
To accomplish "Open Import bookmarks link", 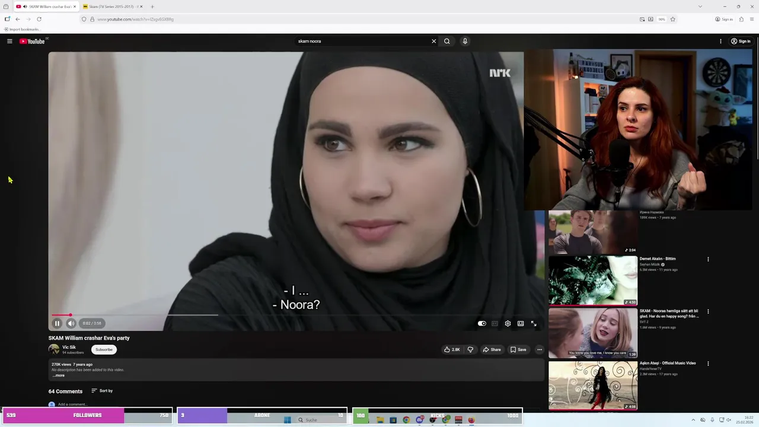I will [21, 29].
